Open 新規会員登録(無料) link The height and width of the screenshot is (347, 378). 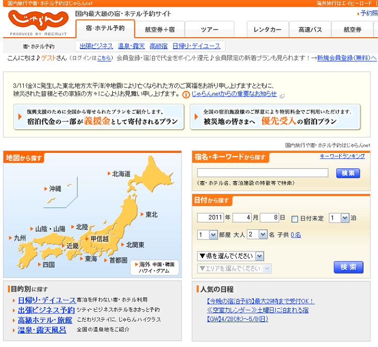(x=346, y=58)
